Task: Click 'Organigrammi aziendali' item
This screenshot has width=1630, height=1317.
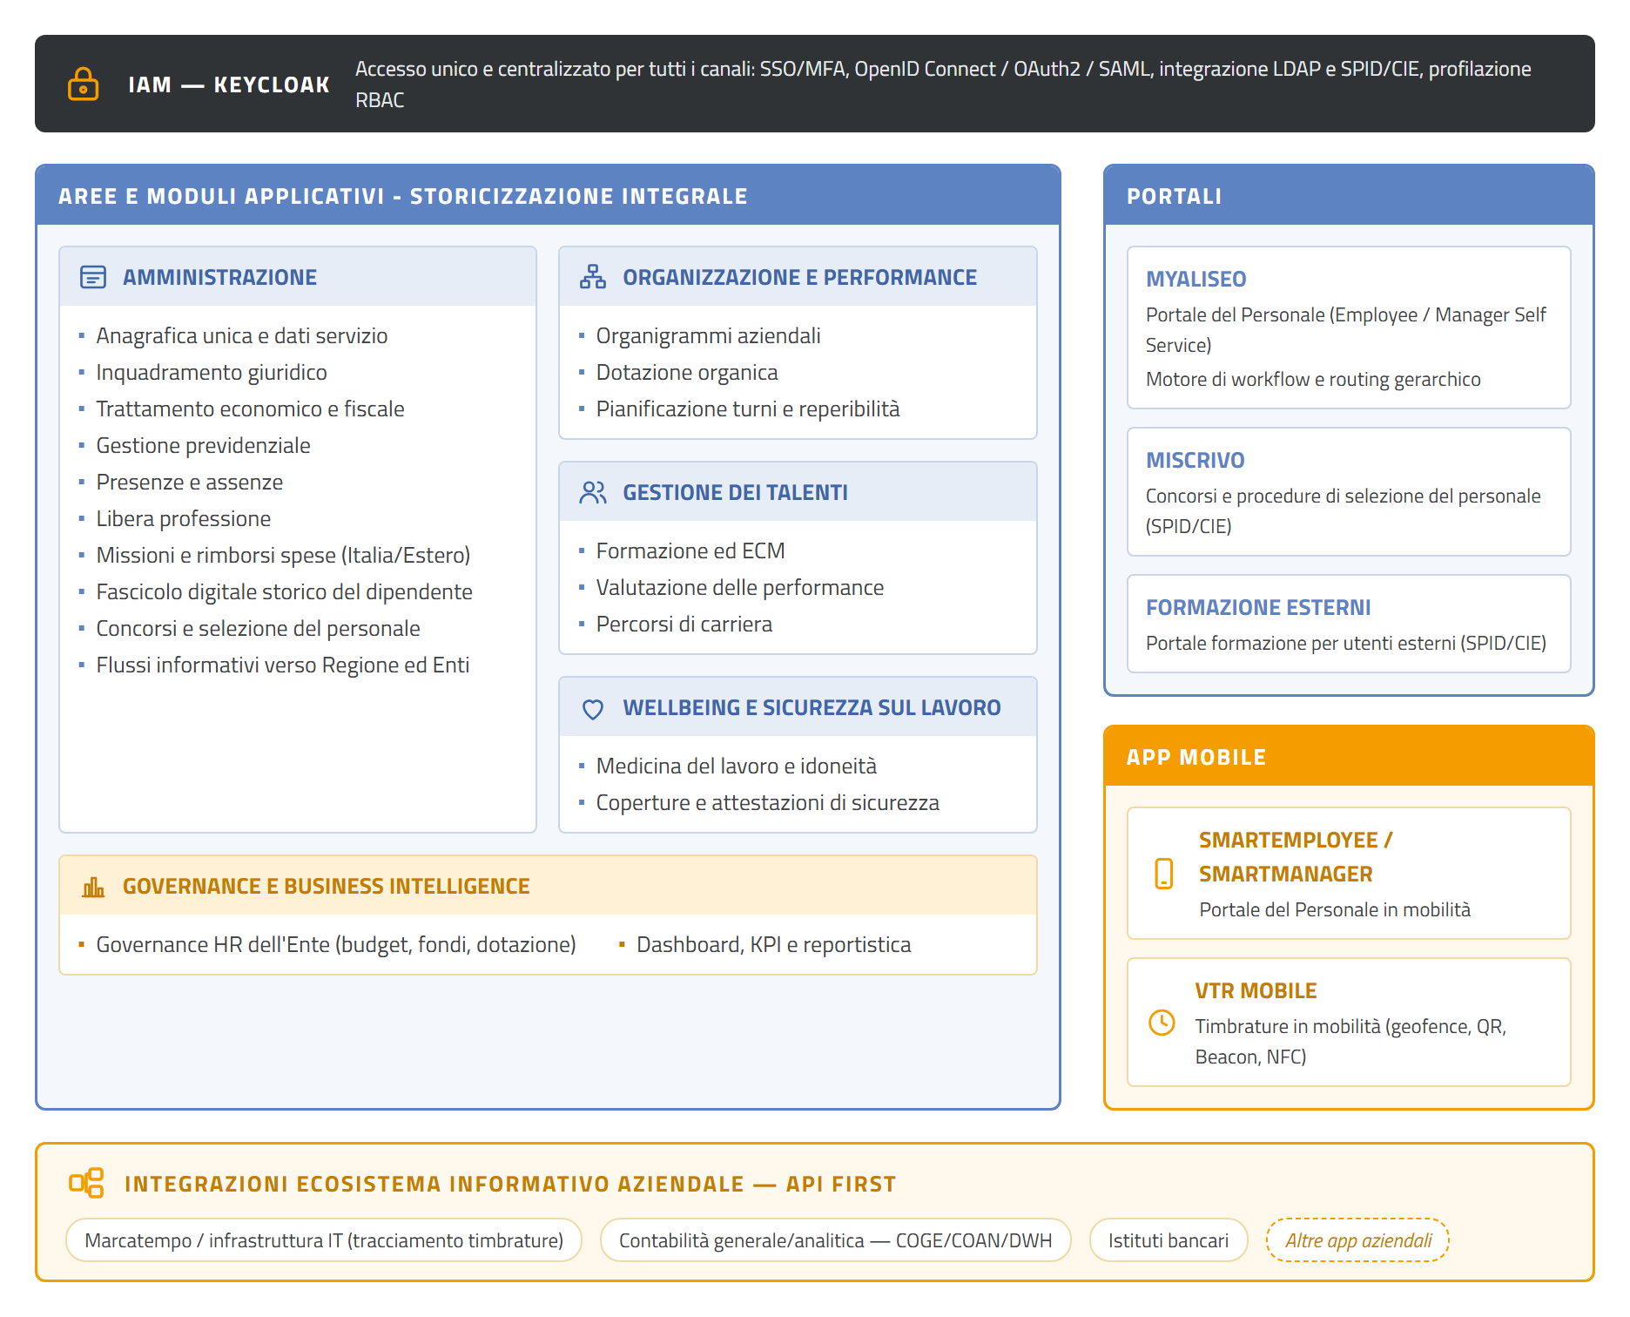Action: 708,335
